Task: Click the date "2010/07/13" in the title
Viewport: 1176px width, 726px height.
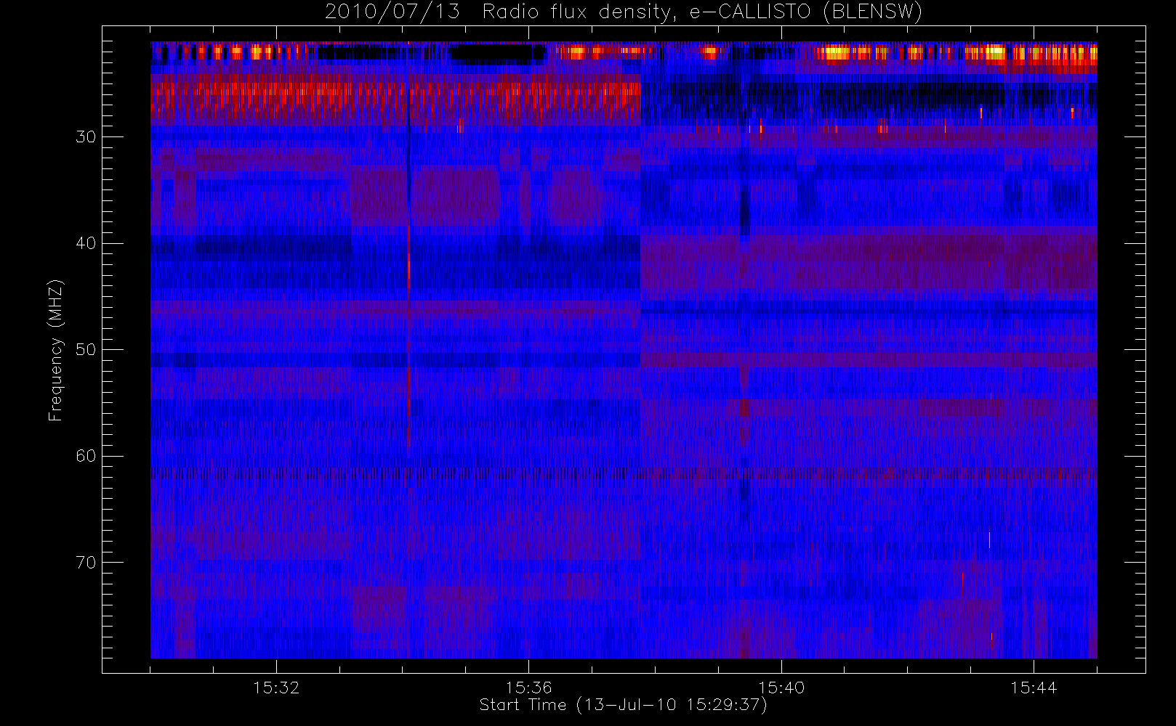Action: click(392, 12)
